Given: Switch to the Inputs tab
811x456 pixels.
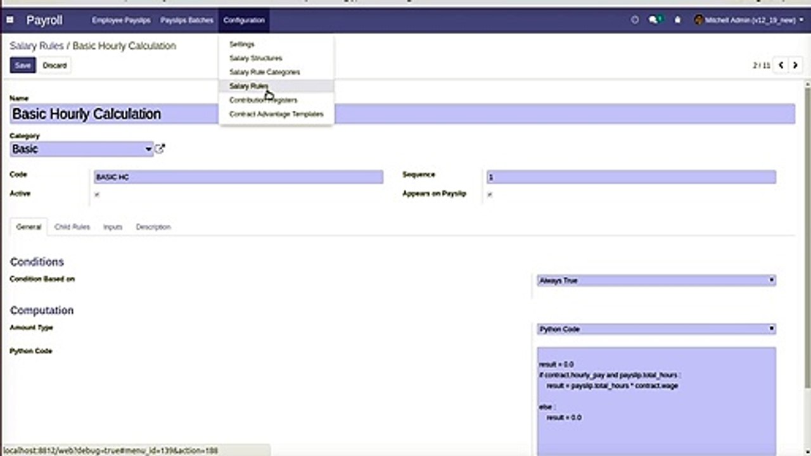Looking at the screenshot, I should coord(113,227).
